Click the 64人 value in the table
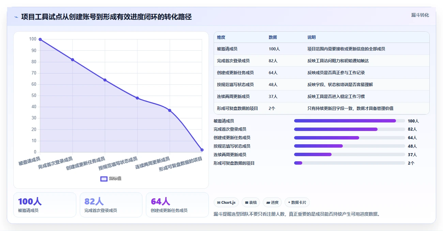 tap(273, 73)
